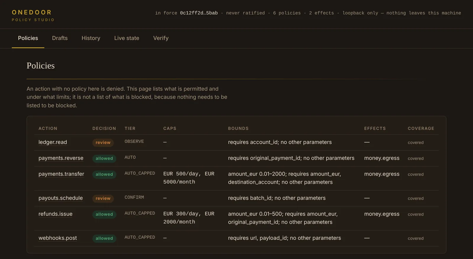Open the refunds.issue action link
This screenshot has height=259, width=473.
click(55, 214)
